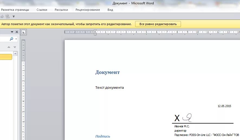The height and width of the screenshot is (140, 240).
Task: Click the window title Документ - Microsoft Word
Action: pos(133,3)
